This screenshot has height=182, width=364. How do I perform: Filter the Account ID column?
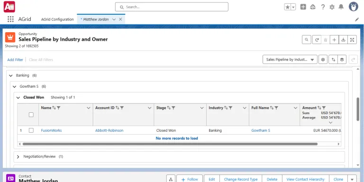122,108
